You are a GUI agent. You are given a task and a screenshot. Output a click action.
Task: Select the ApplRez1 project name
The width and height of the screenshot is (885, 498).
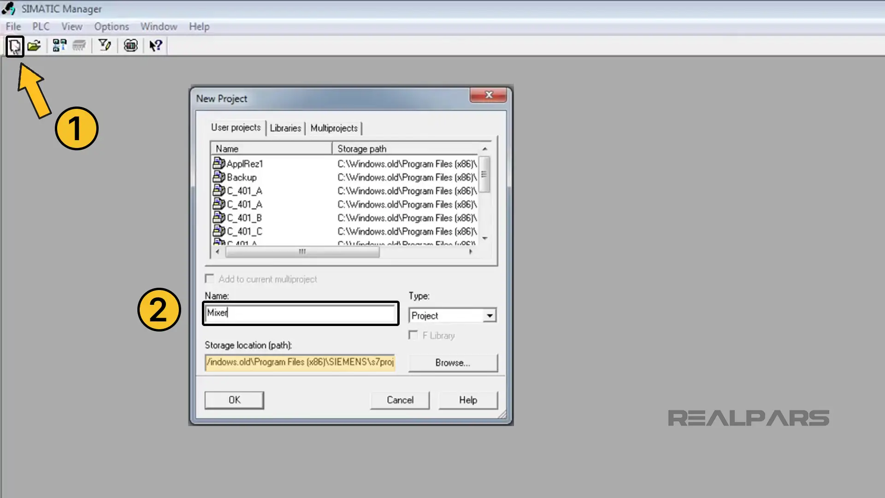[x=245, y=164]
